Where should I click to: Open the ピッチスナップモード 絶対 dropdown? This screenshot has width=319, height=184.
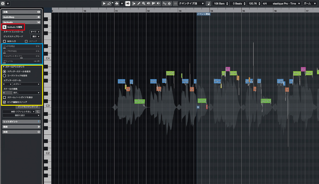tap(36, 36)
